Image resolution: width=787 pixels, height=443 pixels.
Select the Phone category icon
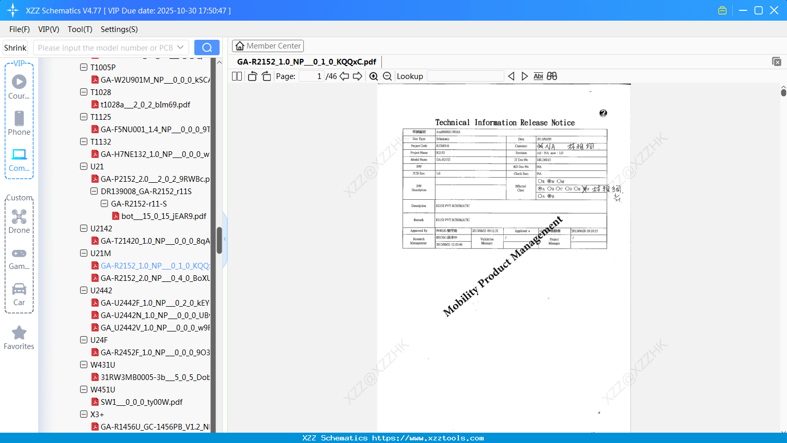19,118
